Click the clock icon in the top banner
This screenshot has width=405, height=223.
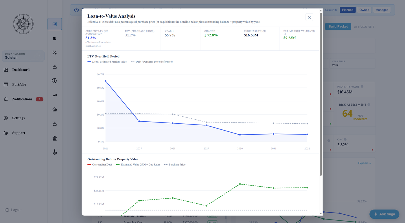76,10
